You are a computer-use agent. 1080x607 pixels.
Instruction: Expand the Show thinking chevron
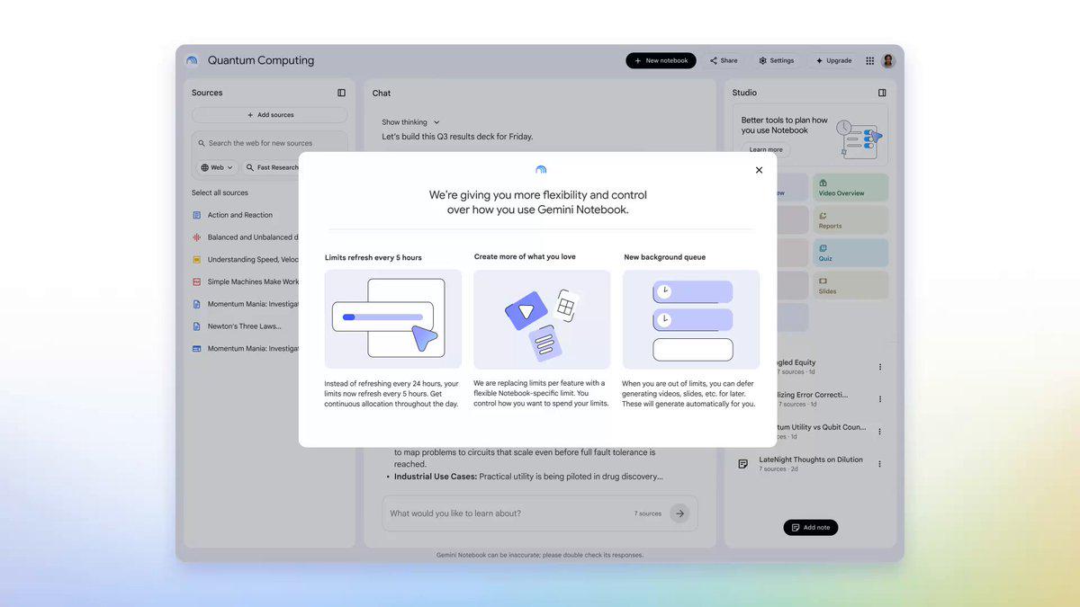click(x=436, y=122)
